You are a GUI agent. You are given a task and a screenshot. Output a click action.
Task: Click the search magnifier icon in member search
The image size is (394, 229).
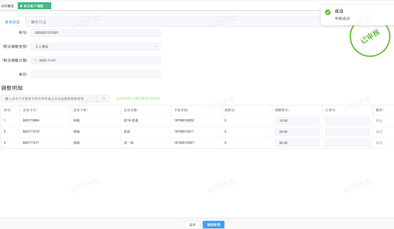(104, 99)
